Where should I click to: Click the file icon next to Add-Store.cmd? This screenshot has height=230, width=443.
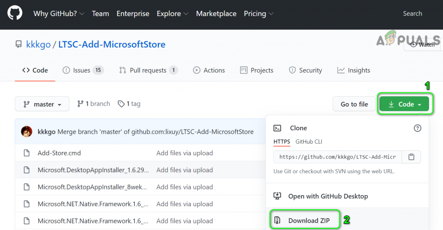point(27,153)
